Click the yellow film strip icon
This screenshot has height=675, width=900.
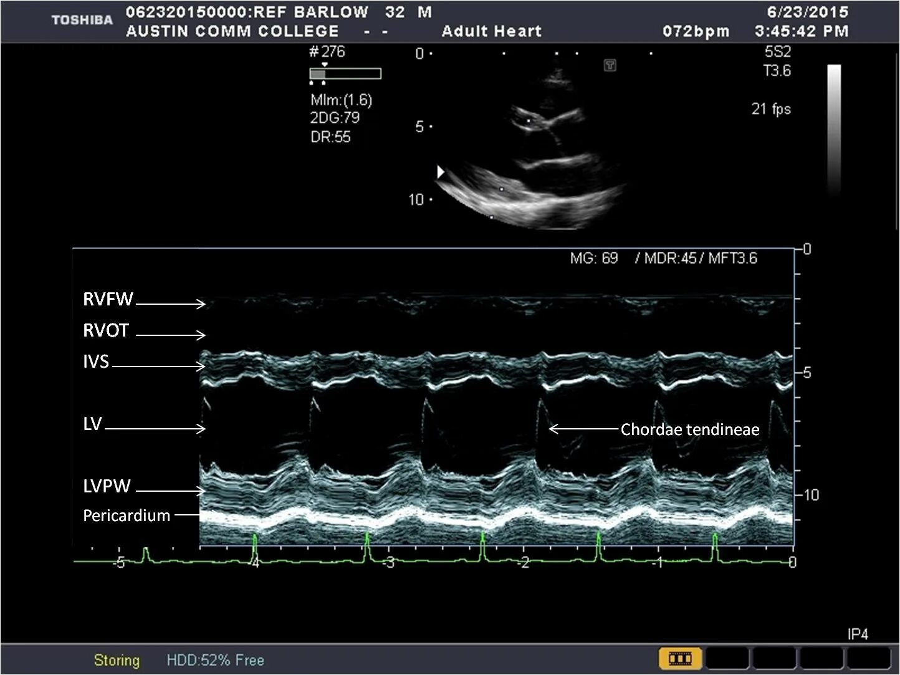pos(680,658)
